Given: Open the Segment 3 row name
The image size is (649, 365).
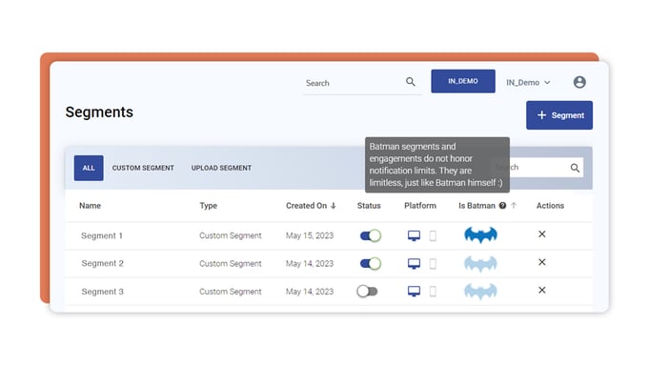Looking at the screenshot, I should (102, 292).
